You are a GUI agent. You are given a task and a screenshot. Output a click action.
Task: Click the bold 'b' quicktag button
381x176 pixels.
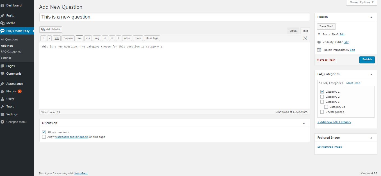point(43,38)
